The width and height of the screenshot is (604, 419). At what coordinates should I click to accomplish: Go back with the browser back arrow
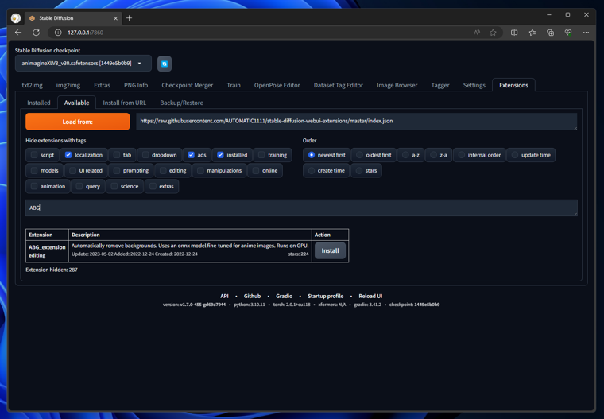click(x=18, y=33)
